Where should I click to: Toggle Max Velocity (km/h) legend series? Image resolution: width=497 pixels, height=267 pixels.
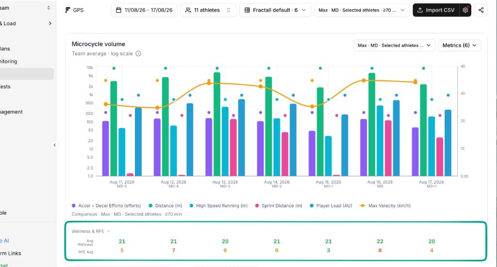click(385, 205)
